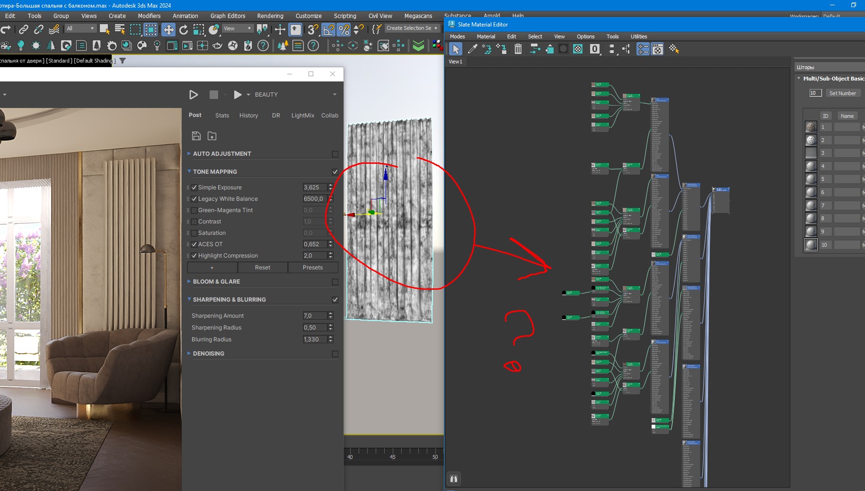Switch to the Stats tab
This screenshot has height=491, width=865.
coord(222,116)
